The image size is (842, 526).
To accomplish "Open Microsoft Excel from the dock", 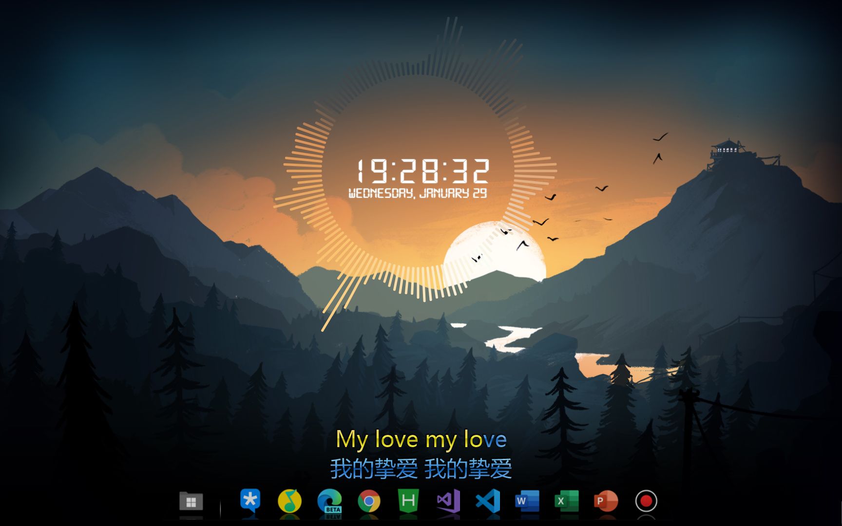I will (567, 501).
